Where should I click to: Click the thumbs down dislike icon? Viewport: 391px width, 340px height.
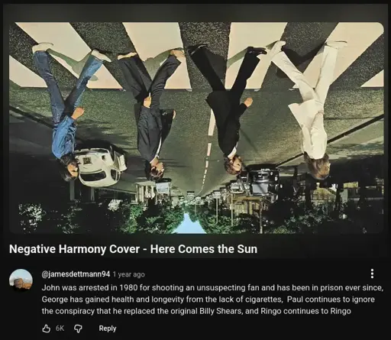78,329
